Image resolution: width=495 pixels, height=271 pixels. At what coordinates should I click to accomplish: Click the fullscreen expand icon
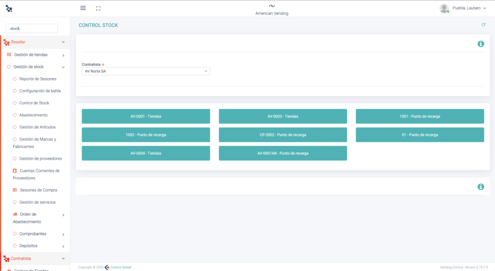pos(98,9)
